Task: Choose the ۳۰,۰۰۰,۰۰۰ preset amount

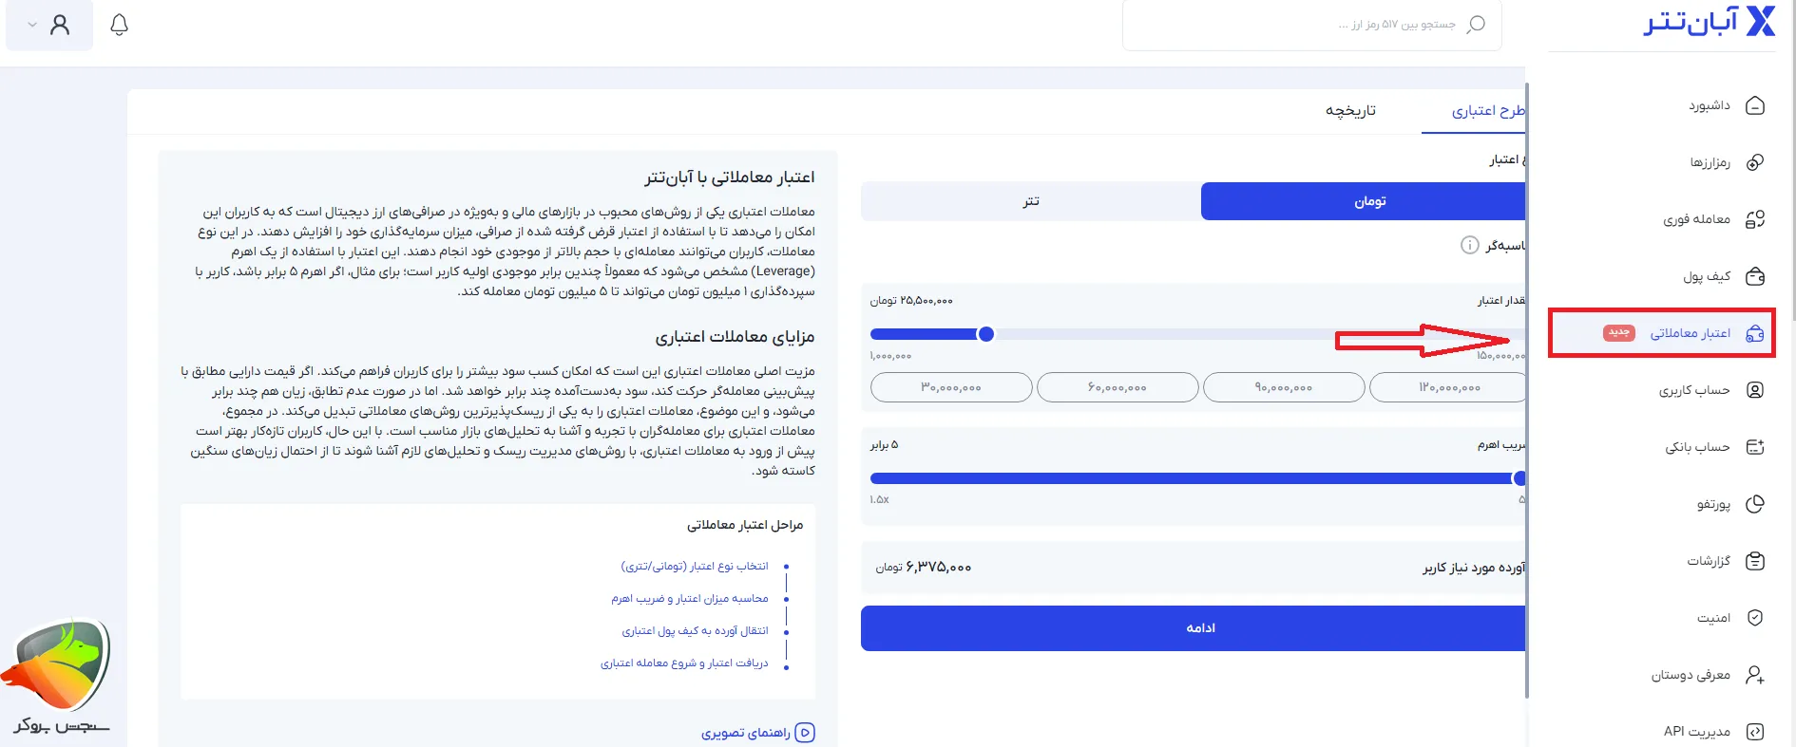Action: pos(951,387)
